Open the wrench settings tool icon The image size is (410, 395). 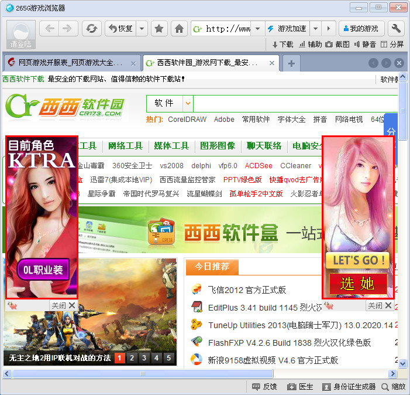[396, 28]
